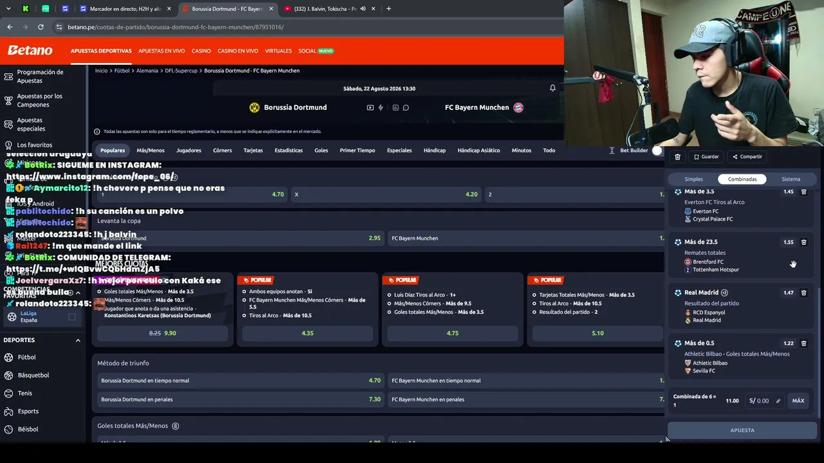
Task: Delete the Más de 23.5 Brentford selection
Action: (x=803, y=242)
